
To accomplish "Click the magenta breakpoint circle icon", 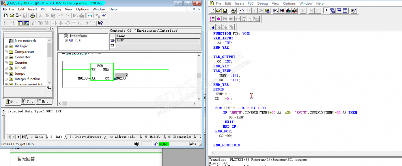I will coord(219,19).
